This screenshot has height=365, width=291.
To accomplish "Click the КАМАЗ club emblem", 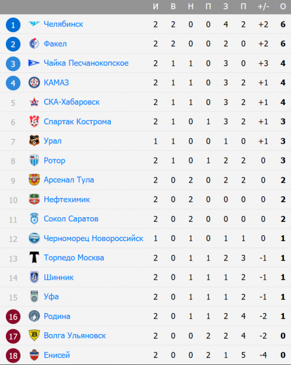I will 34,83.
